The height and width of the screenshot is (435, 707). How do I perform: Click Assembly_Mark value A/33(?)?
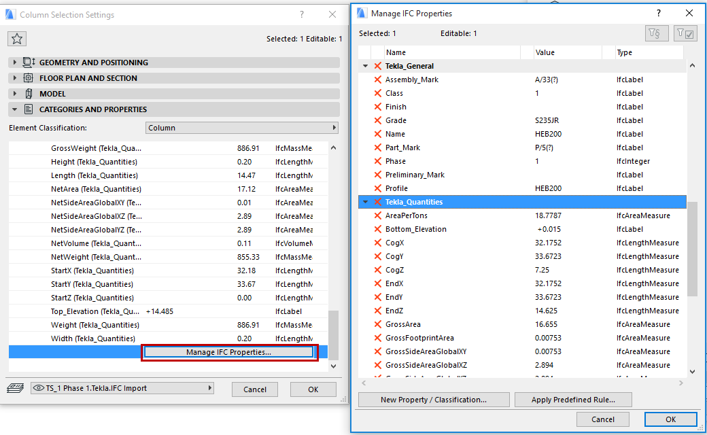[547, 80]
